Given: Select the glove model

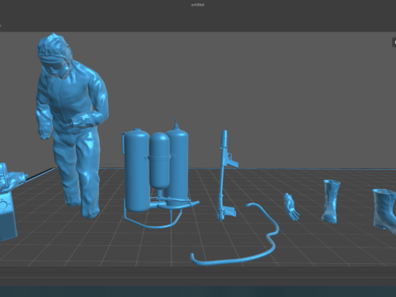Looking at the screenshot, I should [291, 207].
